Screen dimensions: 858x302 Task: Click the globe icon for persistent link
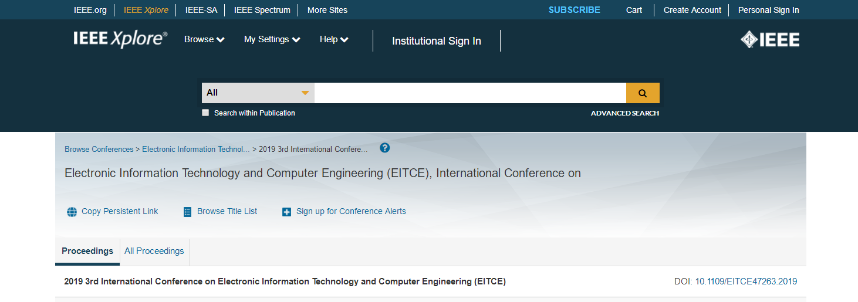pyautogui.click(x=72, y=212)
